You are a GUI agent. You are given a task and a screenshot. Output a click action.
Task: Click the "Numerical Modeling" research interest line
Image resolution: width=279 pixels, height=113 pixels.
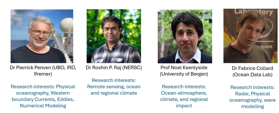click(x=43, y=106)
